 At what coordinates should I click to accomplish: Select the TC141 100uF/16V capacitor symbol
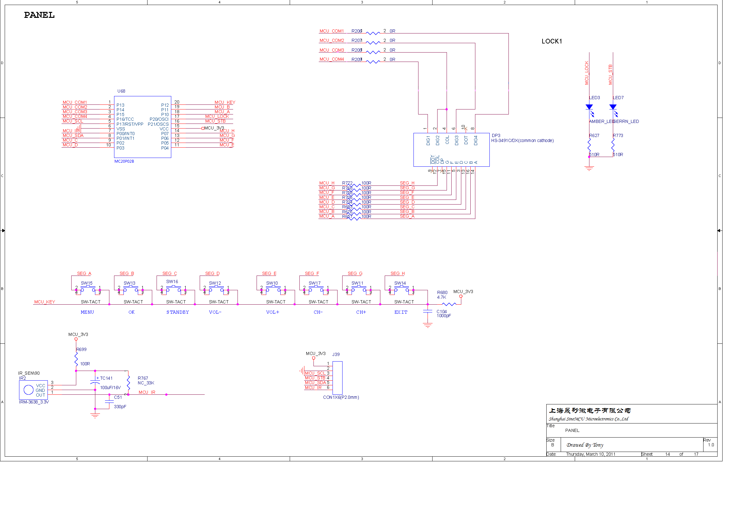pyautogui.click(x=95, y=382)
